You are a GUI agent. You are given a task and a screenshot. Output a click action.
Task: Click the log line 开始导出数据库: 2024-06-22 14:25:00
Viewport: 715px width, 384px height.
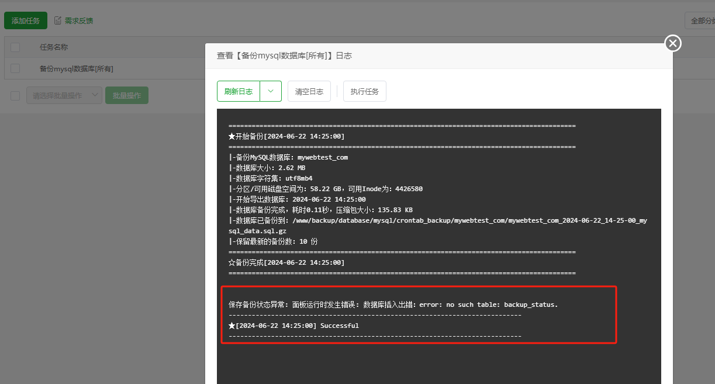point(297,199)
